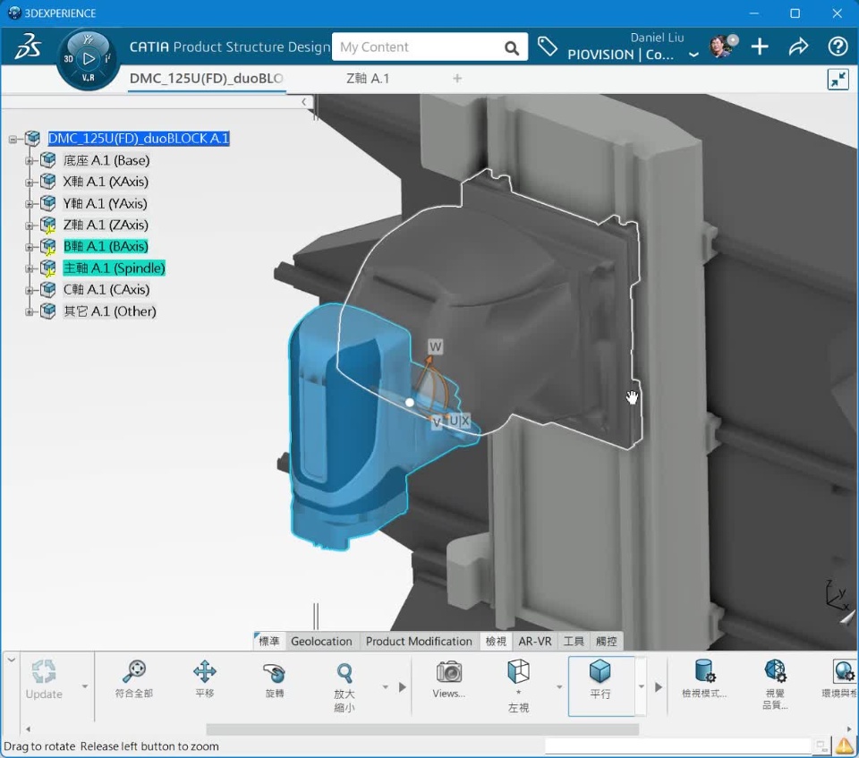Click the root assembly icon of DMC_125U(FD)_duoBLOCK
Image resolution: width=859 pixels, height=758 pixels.
click(33, 138)
